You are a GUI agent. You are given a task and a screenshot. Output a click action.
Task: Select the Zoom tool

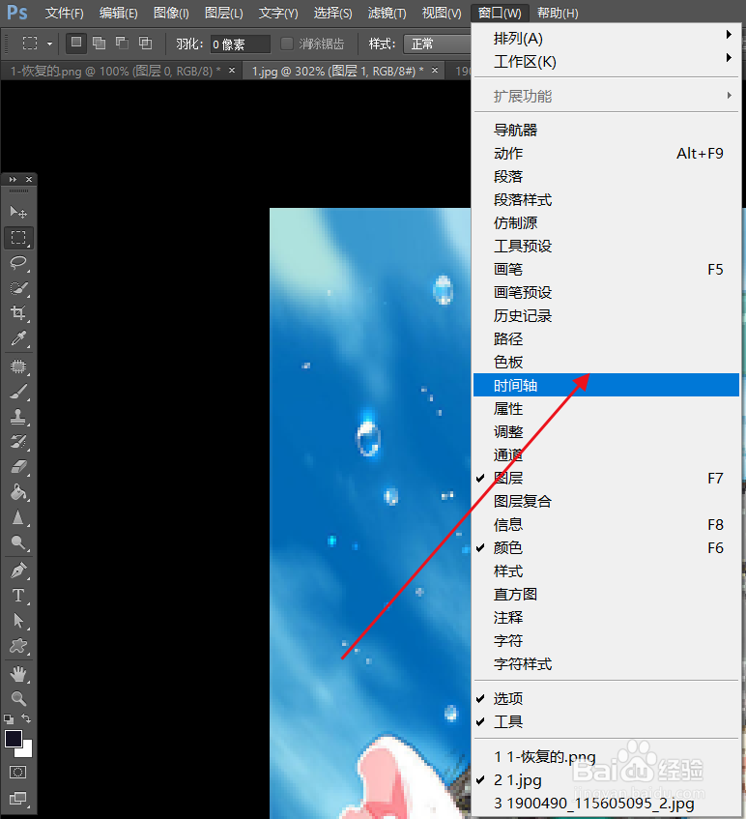point(18,698)
